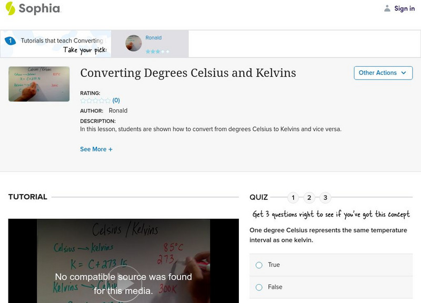Viewport: 421px width, 303px height.
Task: Collapse the Other Actions chevron
Action: coord(403,73)
